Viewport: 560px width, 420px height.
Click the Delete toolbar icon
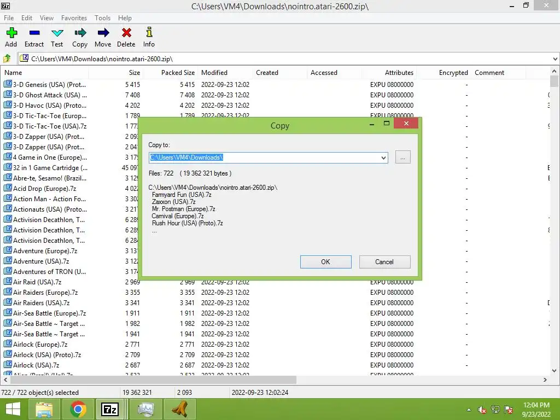[126, 33]
